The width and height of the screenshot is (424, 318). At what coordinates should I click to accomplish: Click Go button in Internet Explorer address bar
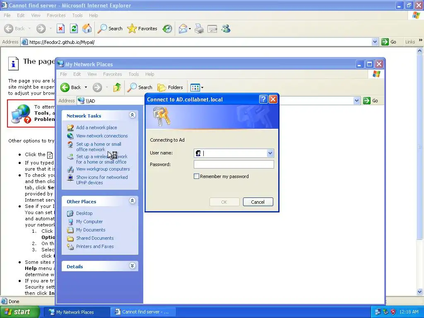coord(389,42)
